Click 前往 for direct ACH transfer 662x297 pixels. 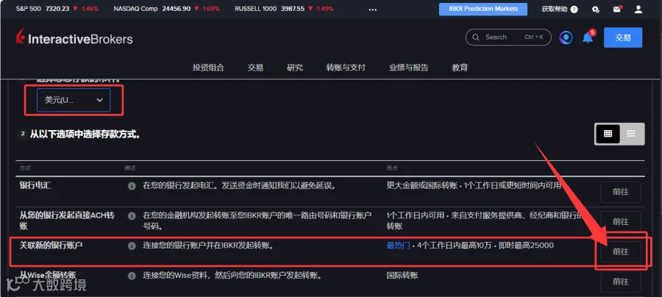coord(621,222)
